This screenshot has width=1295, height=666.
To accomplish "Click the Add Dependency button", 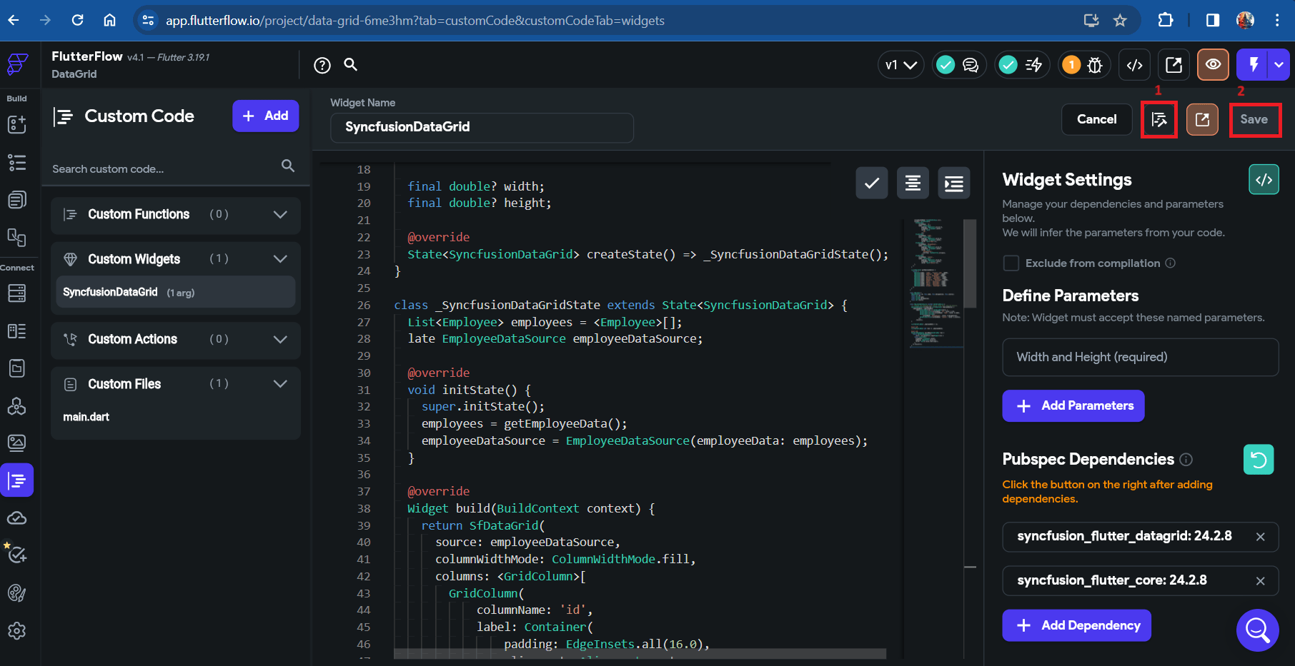I will [x=1076, y=625].
